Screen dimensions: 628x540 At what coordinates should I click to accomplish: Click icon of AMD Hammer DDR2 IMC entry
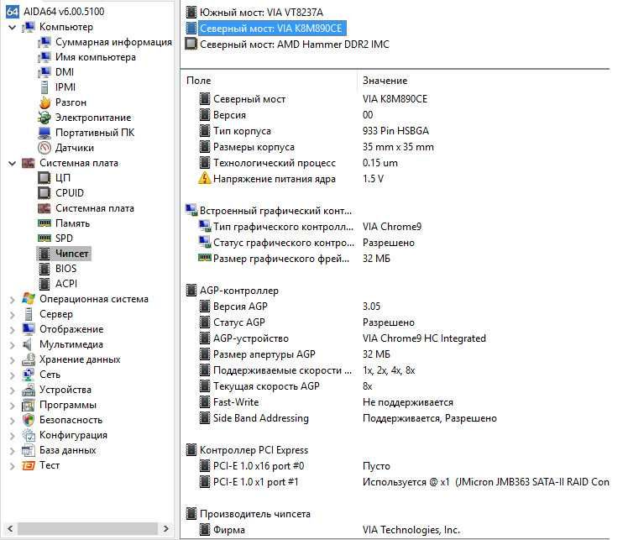tap(191, 44)
